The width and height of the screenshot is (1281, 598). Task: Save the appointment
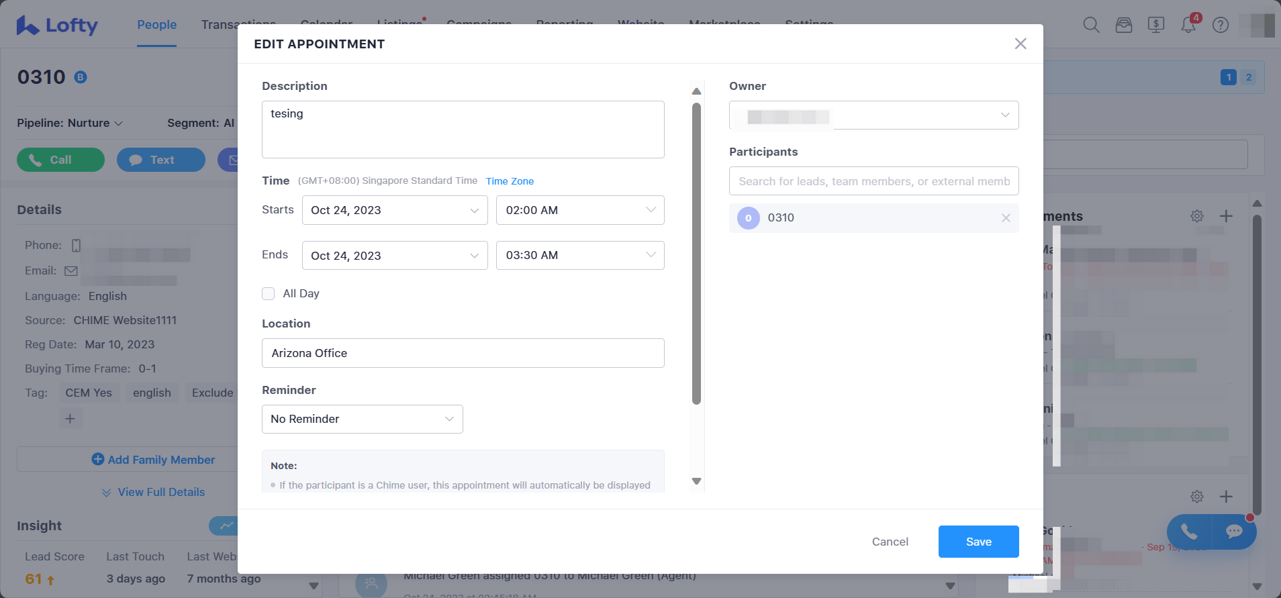point(978,542)
